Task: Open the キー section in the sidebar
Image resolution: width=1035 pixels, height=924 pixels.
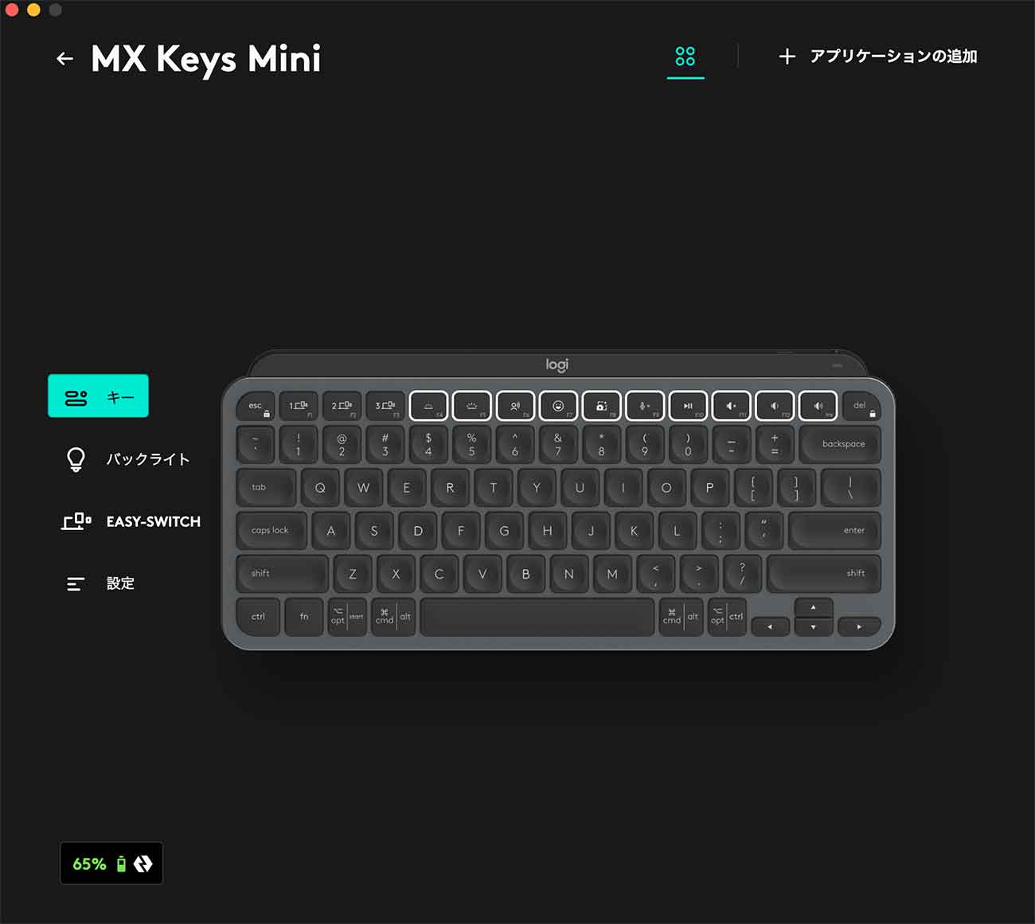Action: (98, 396)
